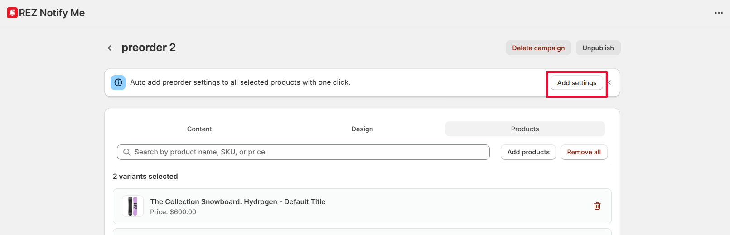Click the magnifier icon in search bar

coord(127,152)
